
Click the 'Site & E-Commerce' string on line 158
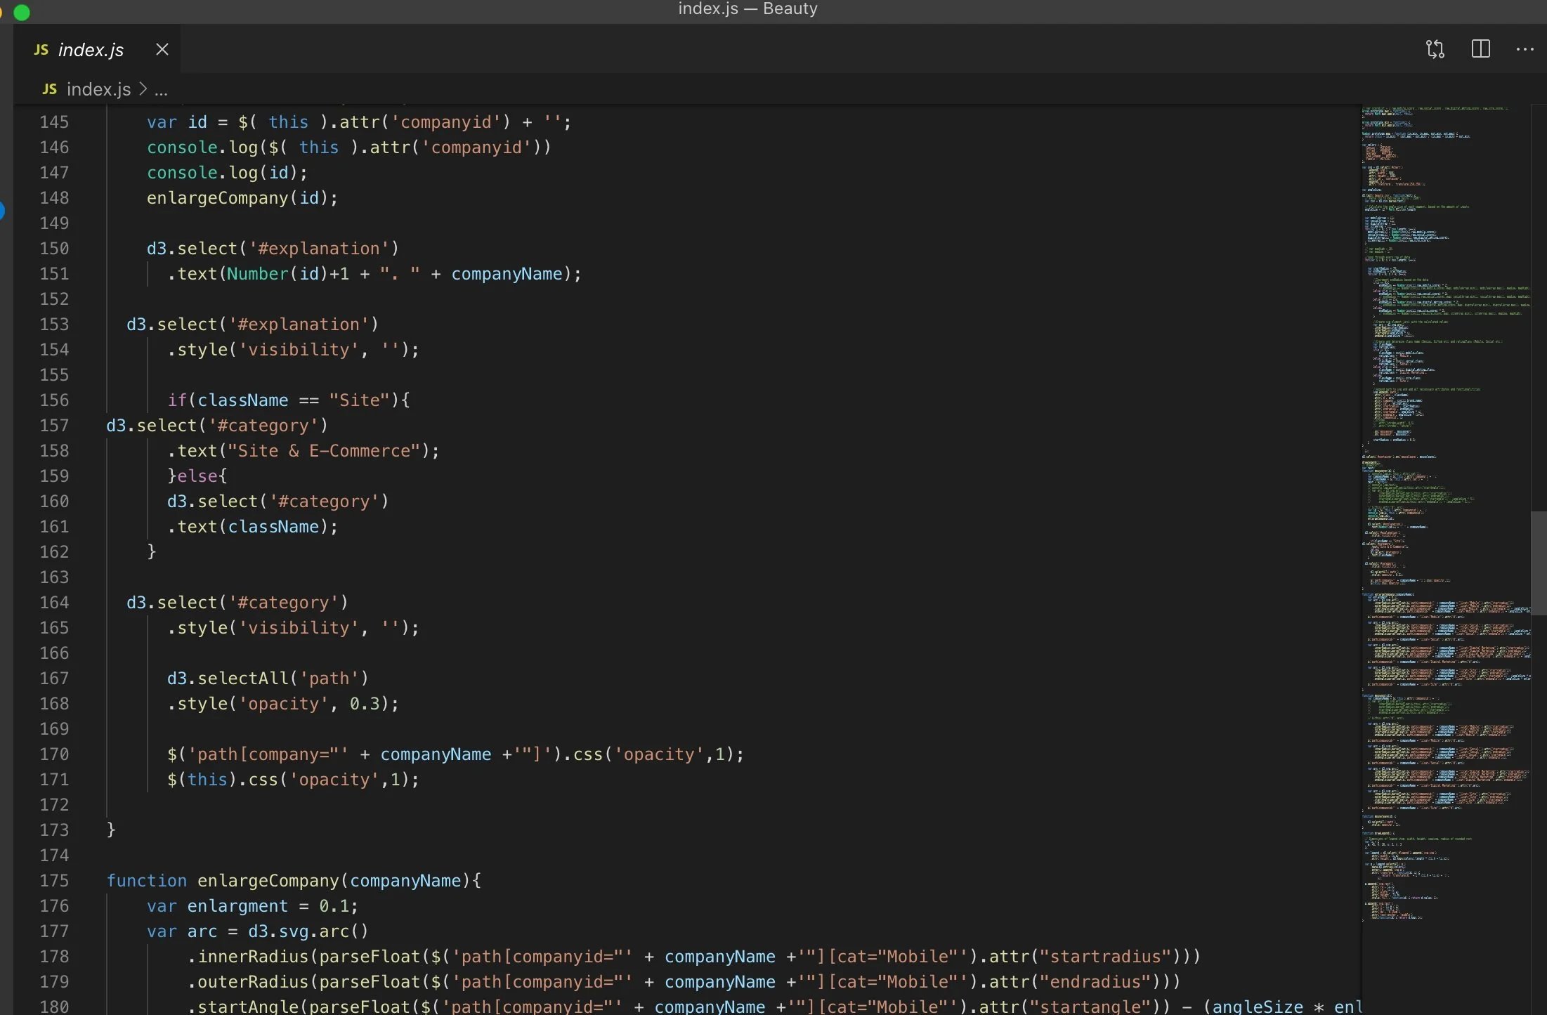tap(323, 451)
